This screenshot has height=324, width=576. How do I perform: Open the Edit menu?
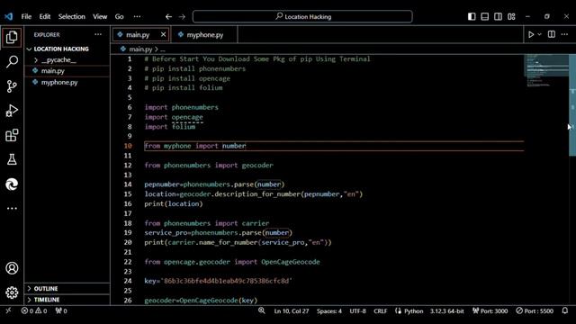click(x=45, y=16)
